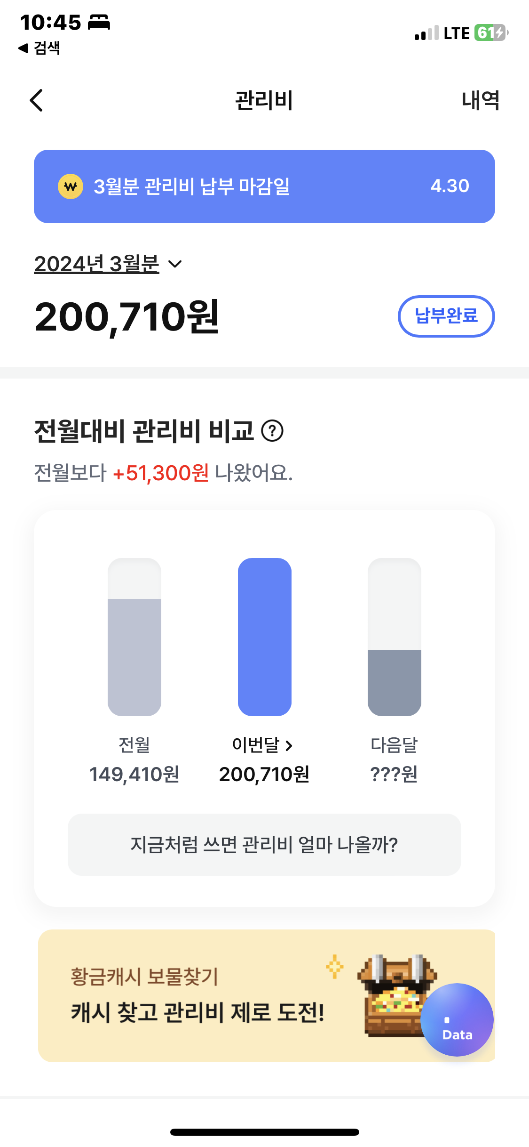Tap the 전월 149,410원 amount
Image resolution: width=529 pixels, height=1147 pixels.
[134, 775]
